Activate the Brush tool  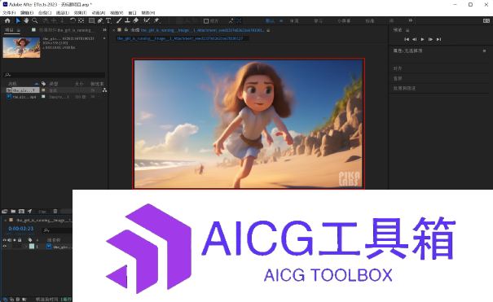pyautogui.click(x=119, y=20)
